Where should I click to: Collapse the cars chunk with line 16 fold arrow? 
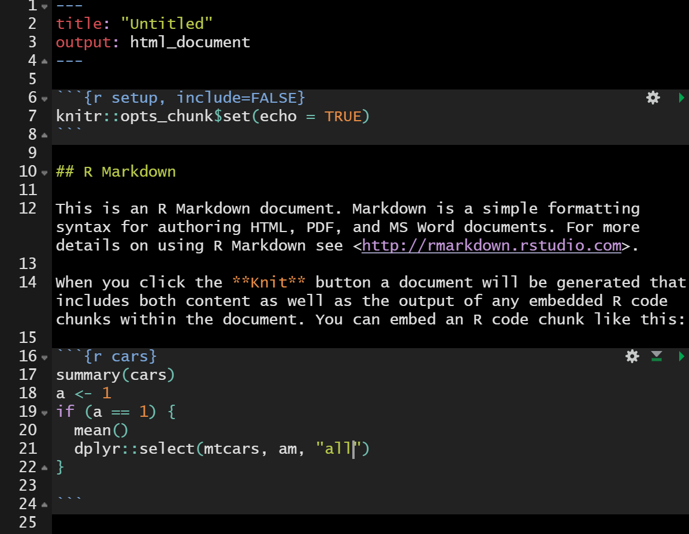[43, 356]
